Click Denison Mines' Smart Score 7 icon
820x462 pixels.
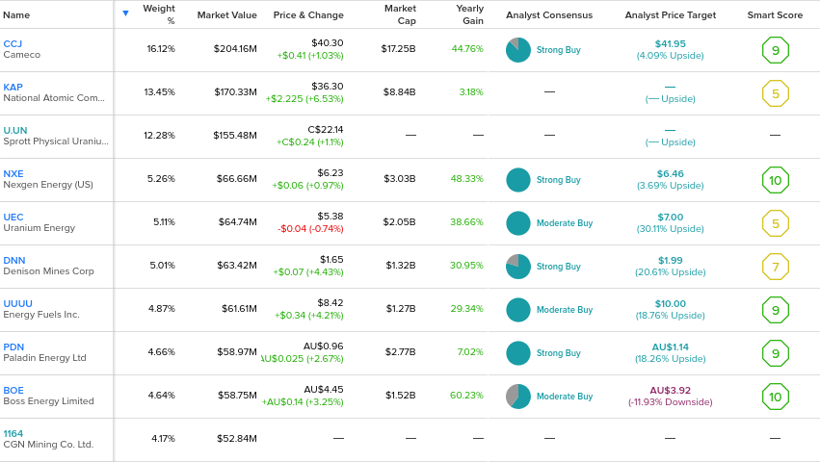tap(774, 267)
